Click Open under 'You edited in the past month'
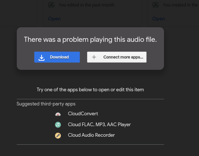The image size is (199, 156). [54, 19]
